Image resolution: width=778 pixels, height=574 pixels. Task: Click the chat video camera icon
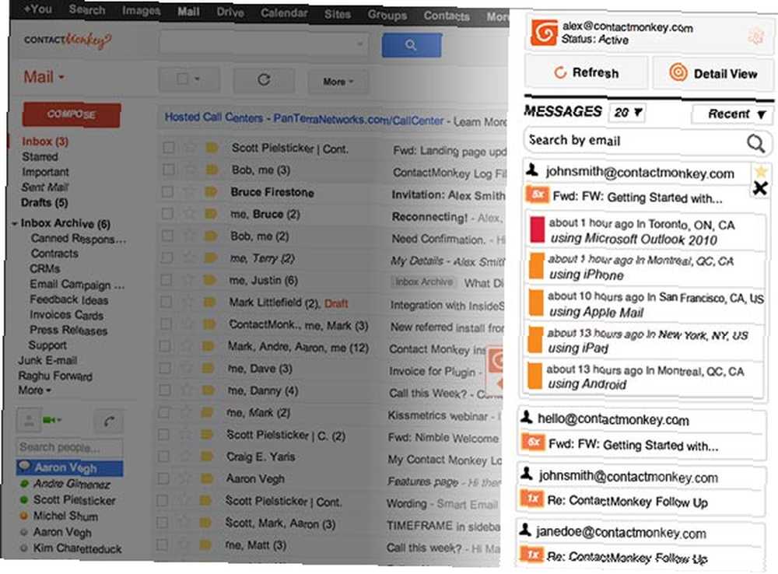click(48, 420)
